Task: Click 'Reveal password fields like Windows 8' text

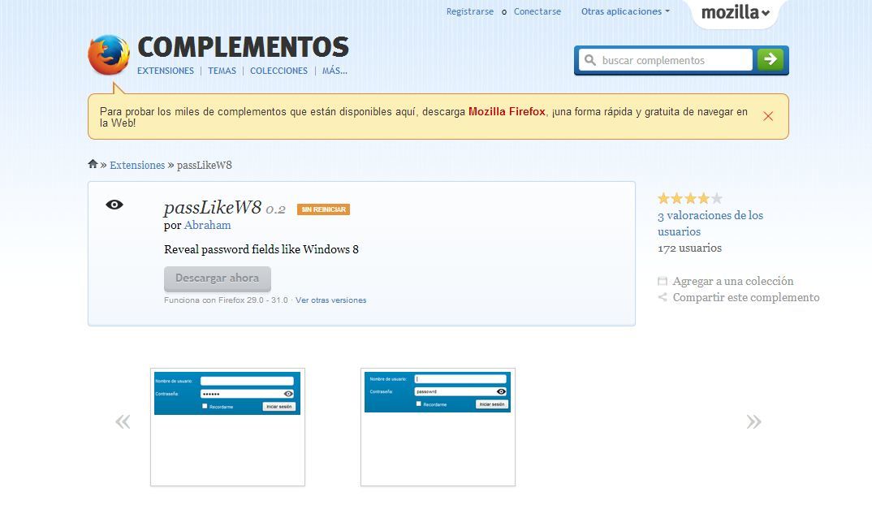Action: (x=261, y=249)
